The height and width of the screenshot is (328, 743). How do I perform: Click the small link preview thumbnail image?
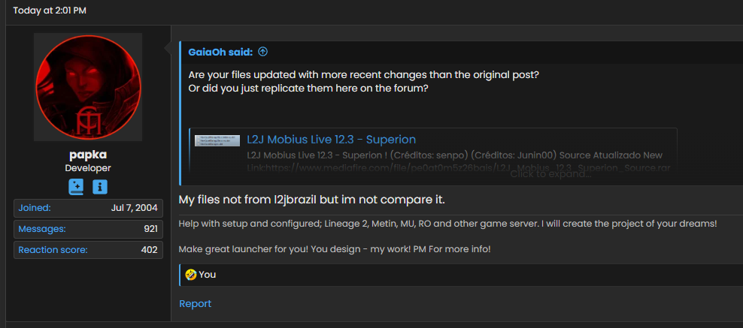pos(217,140)
